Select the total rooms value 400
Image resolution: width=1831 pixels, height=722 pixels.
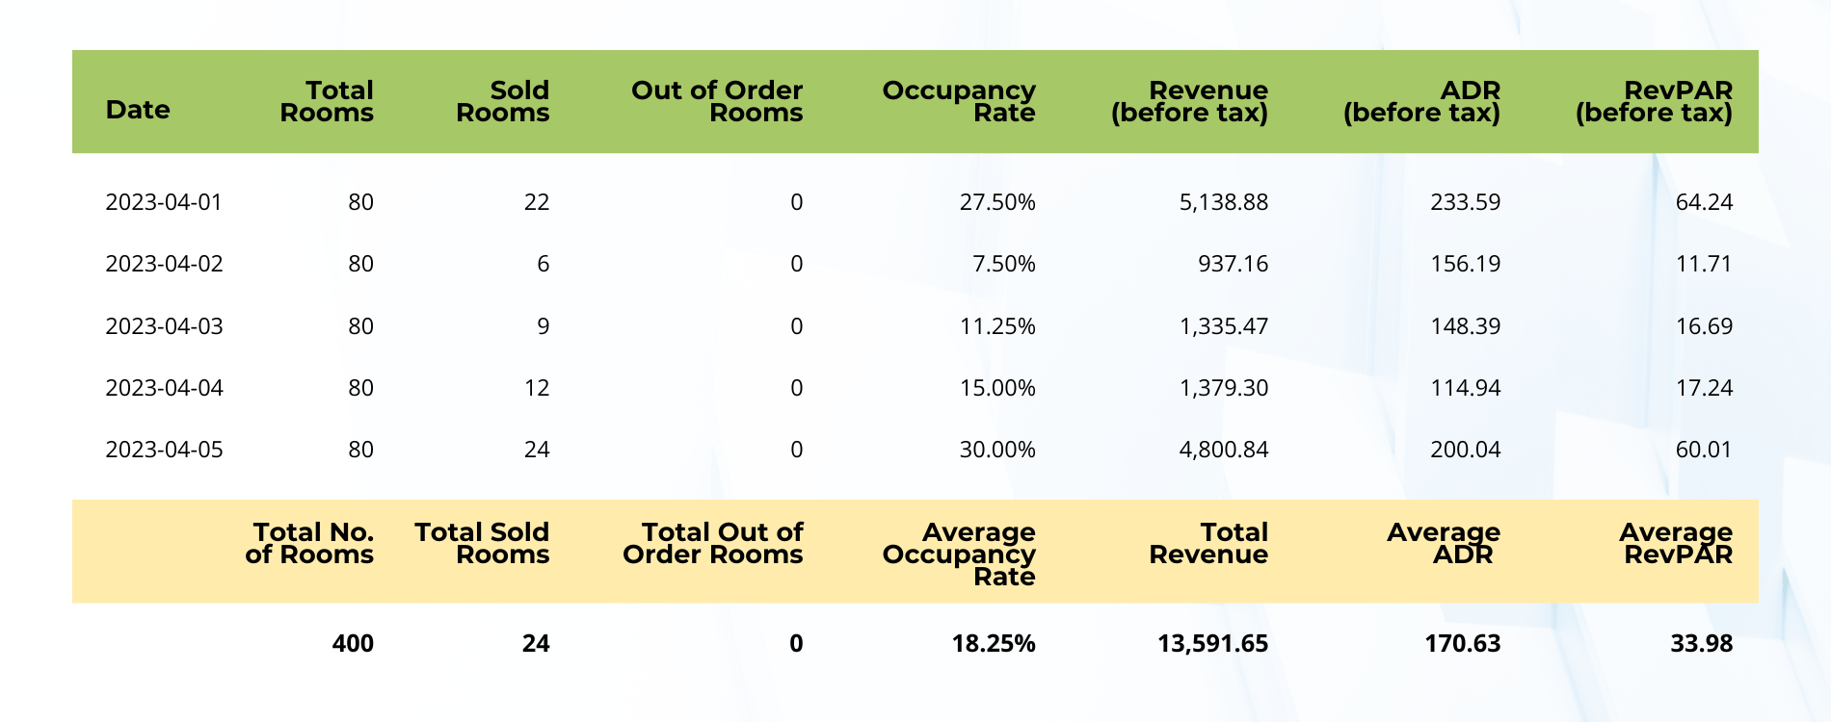[x=353, y=643]
